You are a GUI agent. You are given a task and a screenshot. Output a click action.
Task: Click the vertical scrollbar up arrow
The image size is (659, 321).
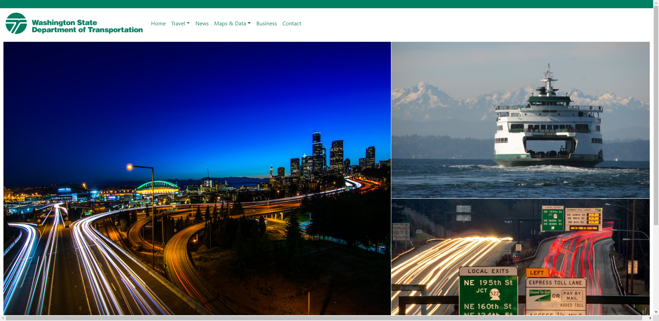click(x=656, y=2)
